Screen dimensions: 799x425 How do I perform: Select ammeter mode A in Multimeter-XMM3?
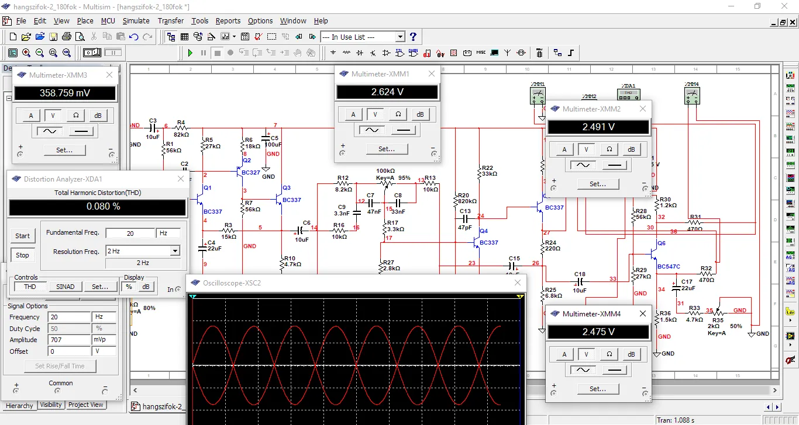(30, 116)
